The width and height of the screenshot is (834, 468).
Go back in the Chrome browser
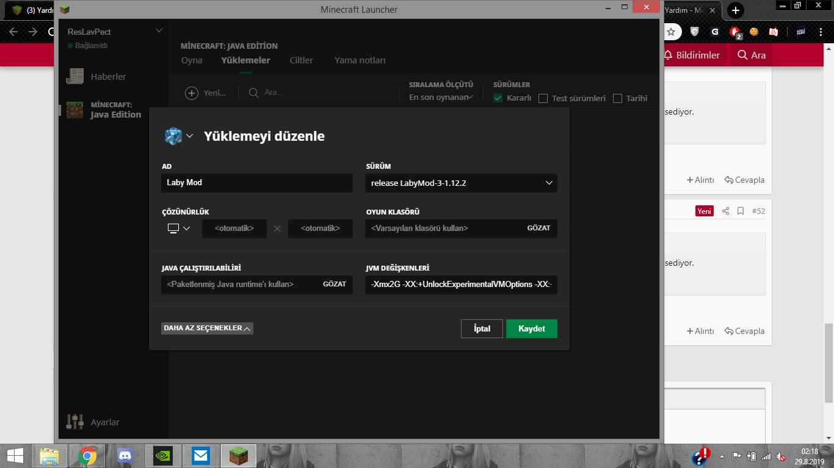pos(13,32)
